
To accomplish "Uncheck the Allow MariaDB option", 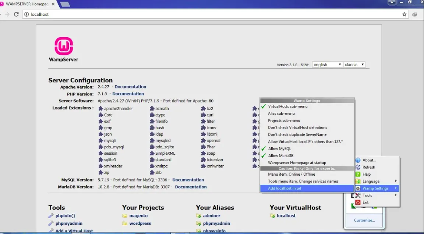I will tap(280, 156).
